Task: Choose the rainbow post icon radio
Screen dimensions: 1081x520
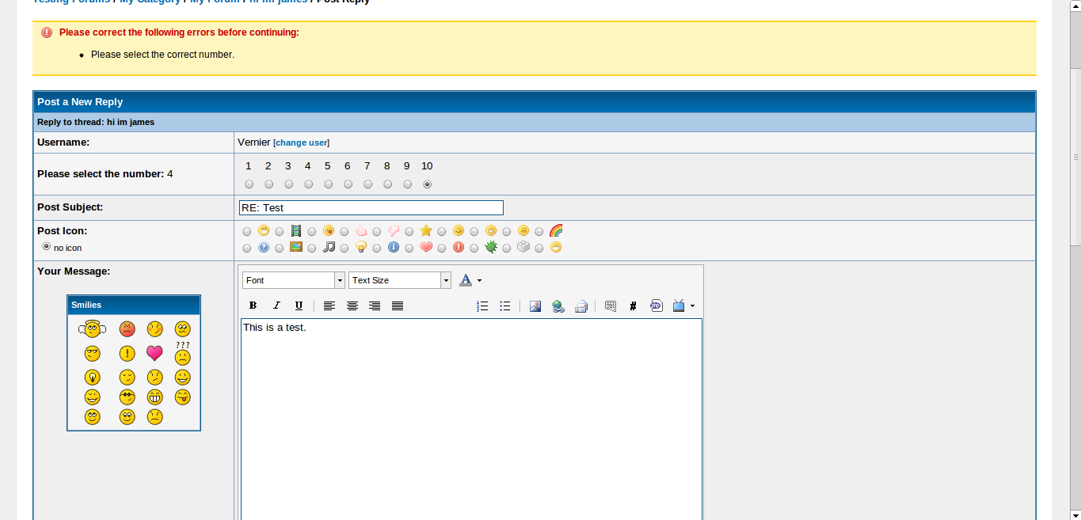Action: [539, 232]
